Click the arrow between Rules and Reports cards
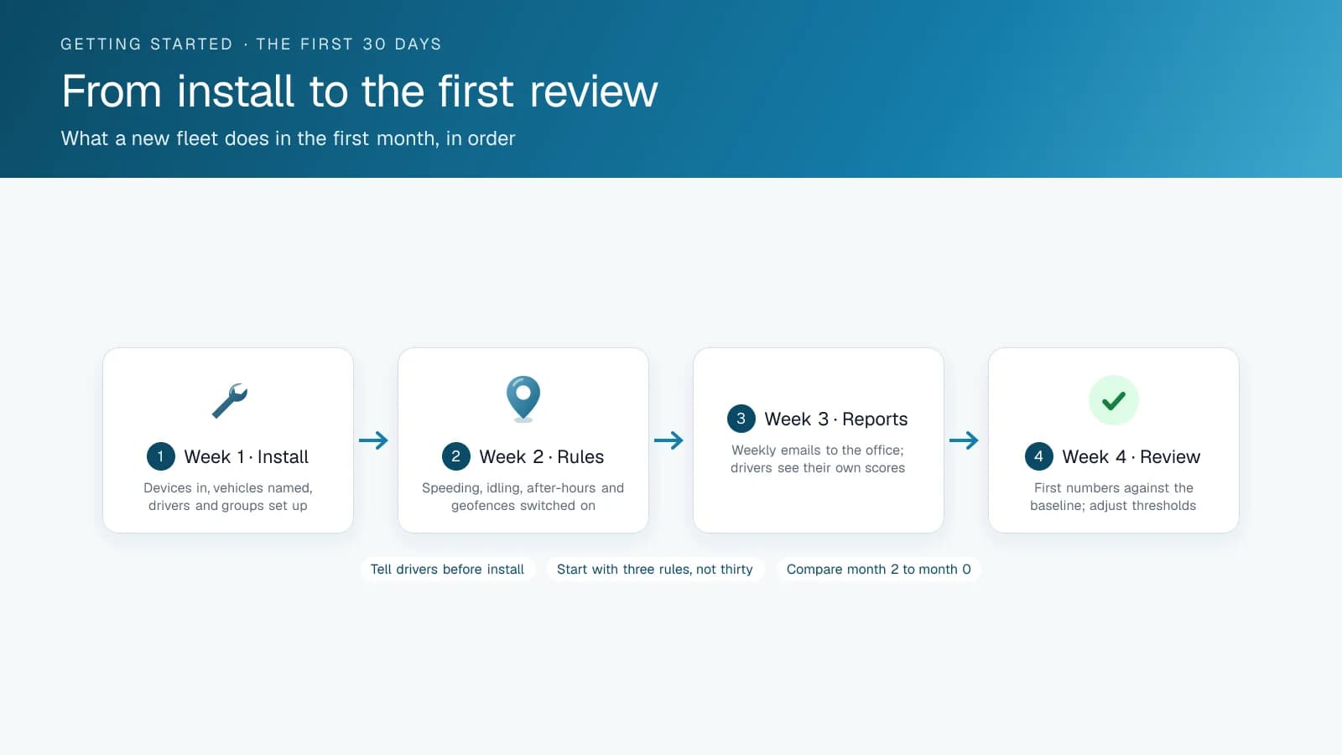 pyautogui.click(x=669, y=440)
